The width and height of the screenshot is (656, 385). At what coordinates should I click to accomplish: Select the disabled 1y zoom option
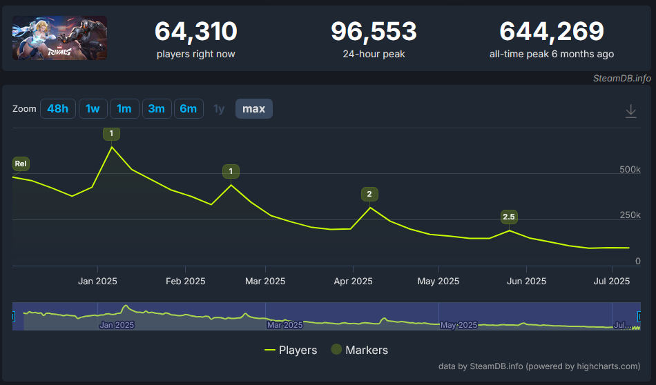[219, 109]
